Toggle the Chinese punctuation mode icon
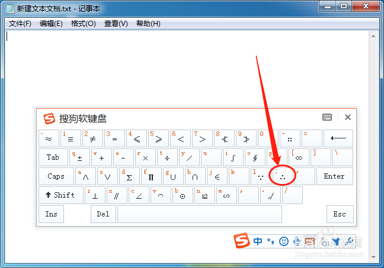Image resolution: width=384 pixels, height=268 pixels. (x=270, y=241)
